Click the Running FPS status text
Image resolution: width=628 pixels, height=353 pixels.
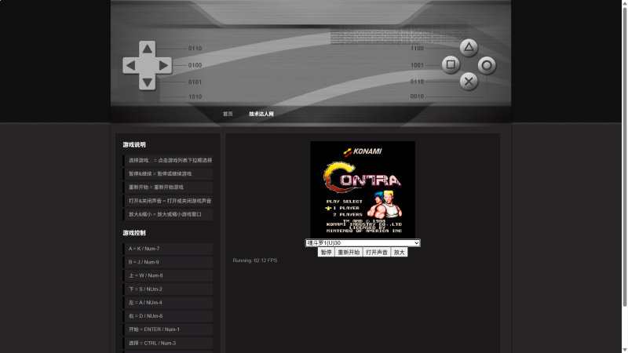coord(254,260)
